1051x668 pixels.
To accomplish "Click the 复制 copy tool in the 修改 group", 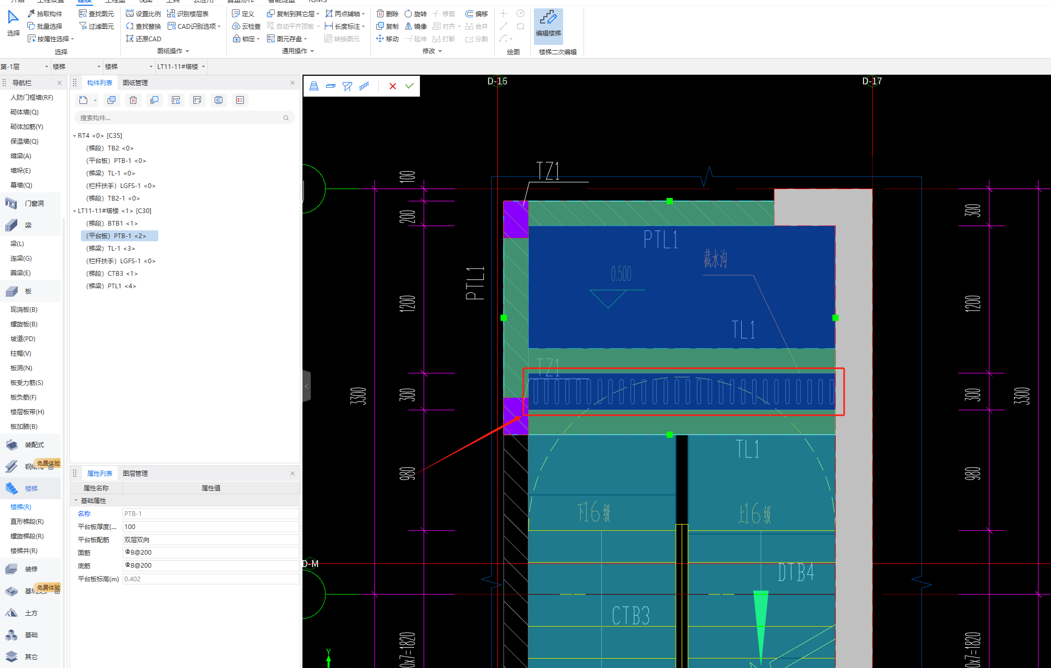I will (388, 26).
